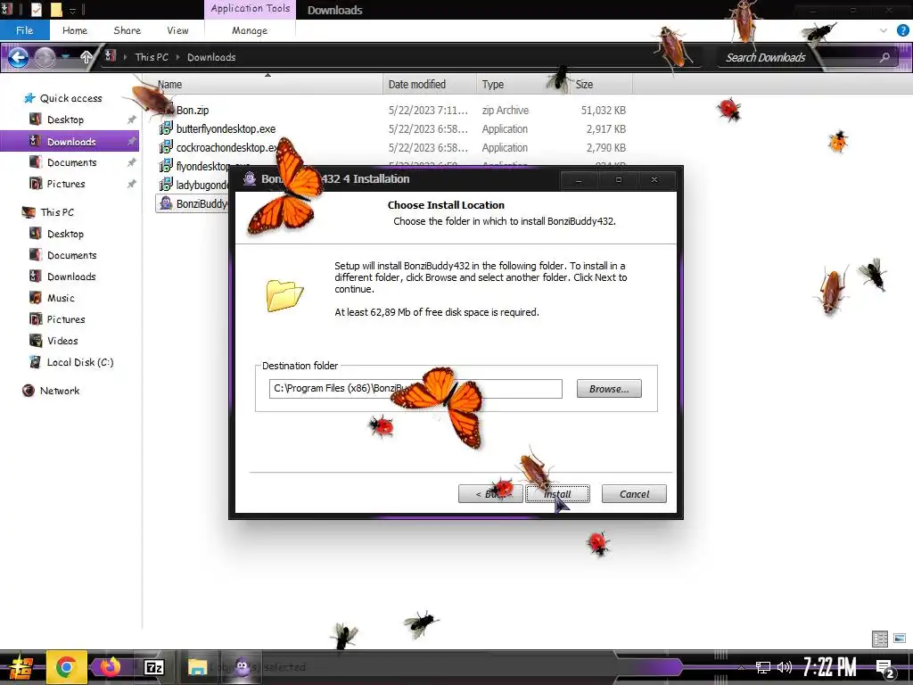Click the checkmark properties icon in title bar

click(36, 9)
